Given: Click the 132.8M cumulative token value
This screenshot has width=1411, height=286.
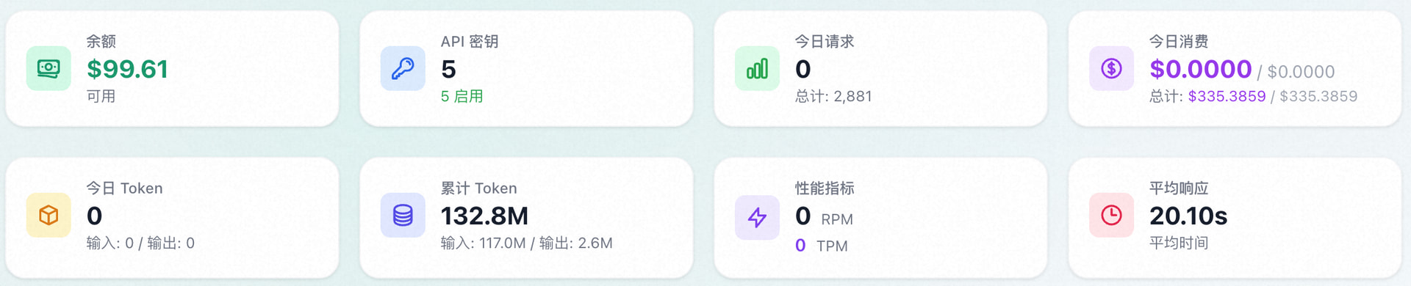Looking at the screenshot, I should [484, 216].
